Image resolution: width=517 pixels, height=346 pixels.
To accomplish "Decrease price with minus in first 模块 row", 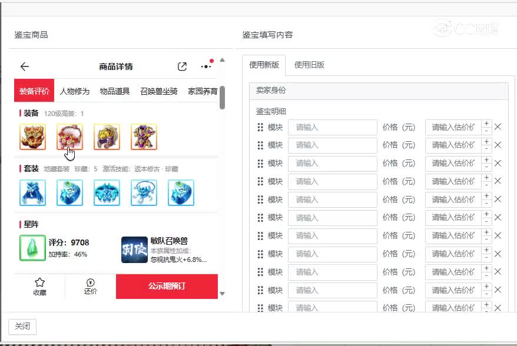I will point(486,131).
